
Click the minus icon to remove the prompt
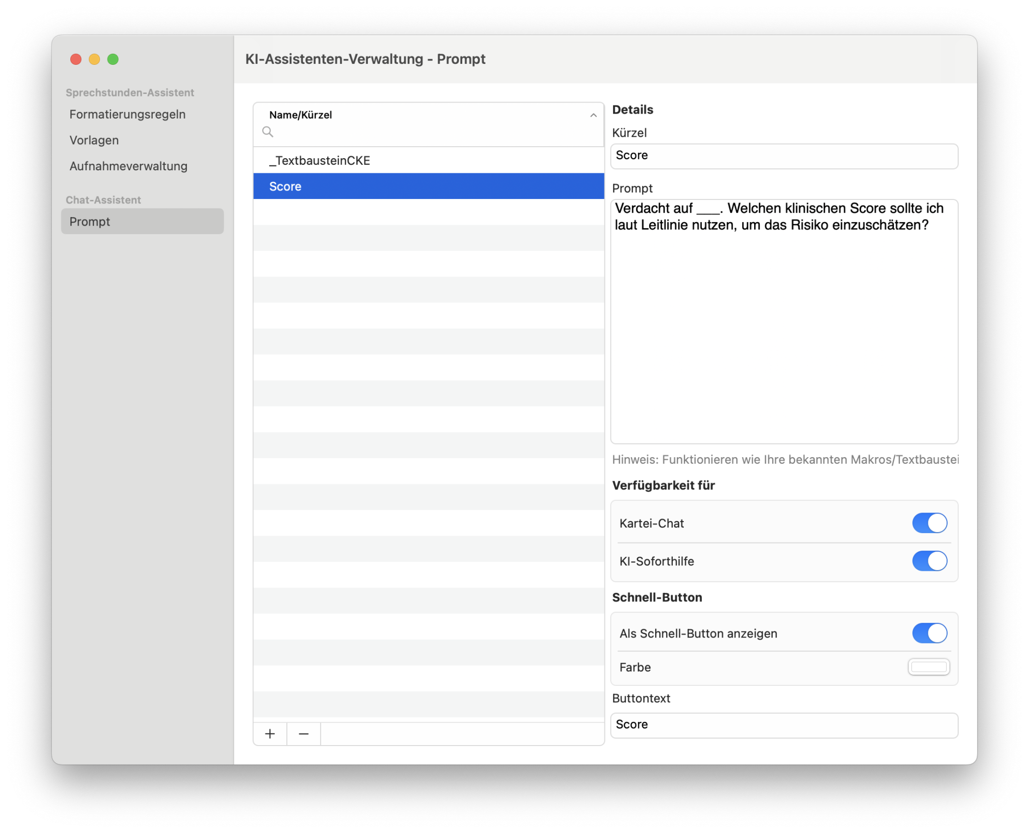pyautogui.click(x=303, y=734)
